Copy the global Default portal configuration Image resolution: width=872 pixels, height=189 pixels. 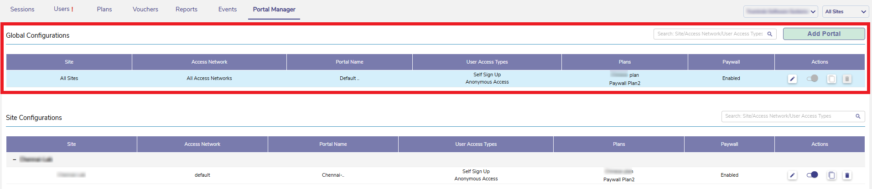point(831,79)
